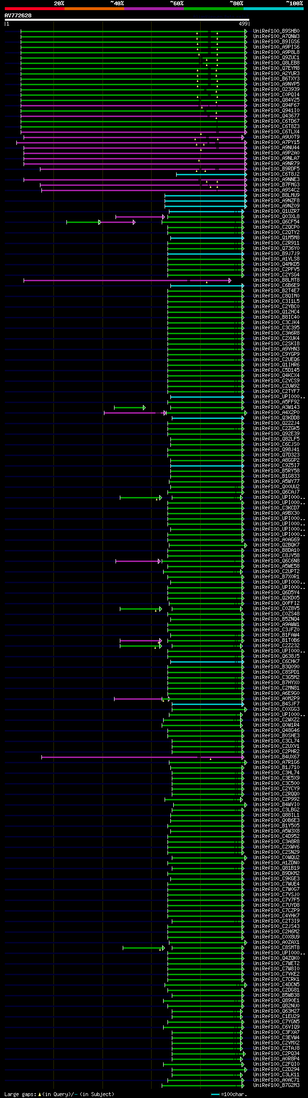The height and width of the screenshot is (1098, 308).
Task: Click the Large gaps legend text
Action: (x=59, y=1095)
